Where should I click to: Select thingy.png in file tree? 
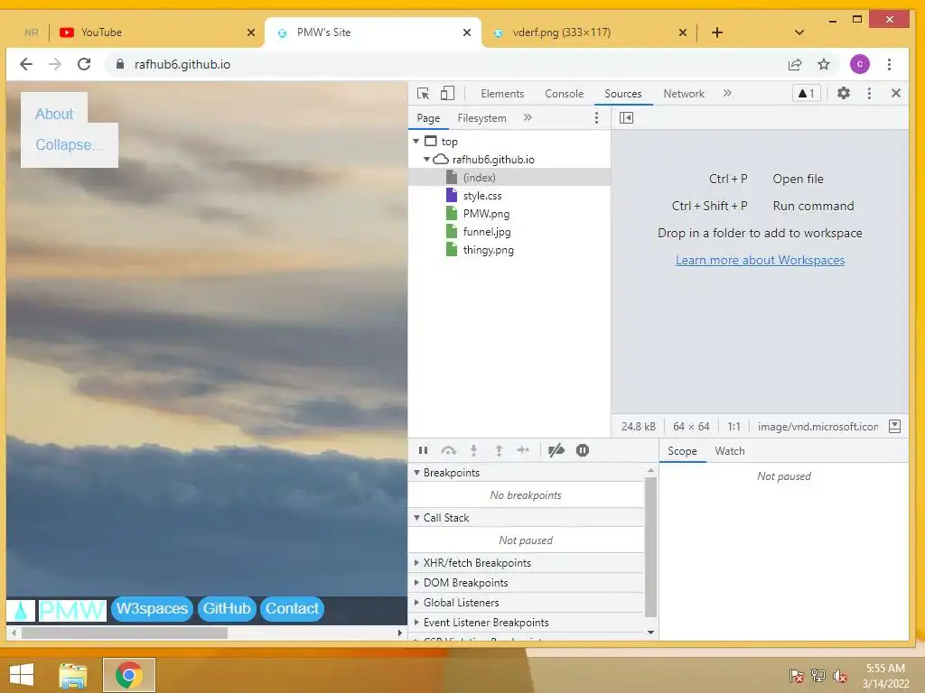488,250
